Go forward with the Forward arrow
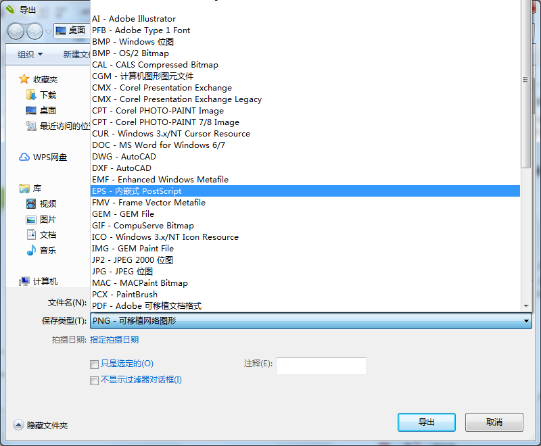The width and height of the screenshot is (541, 446). (35, 31)
